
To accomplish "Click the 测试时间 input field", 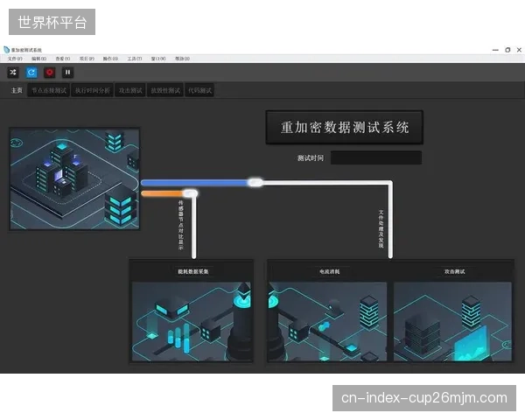I will coord(376,157).
